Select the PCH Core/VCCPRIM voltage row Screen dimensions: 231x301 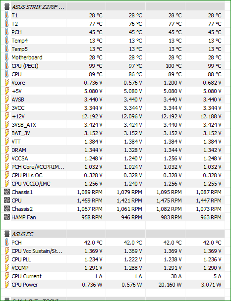pyautogui.click(x=114, y=167)
